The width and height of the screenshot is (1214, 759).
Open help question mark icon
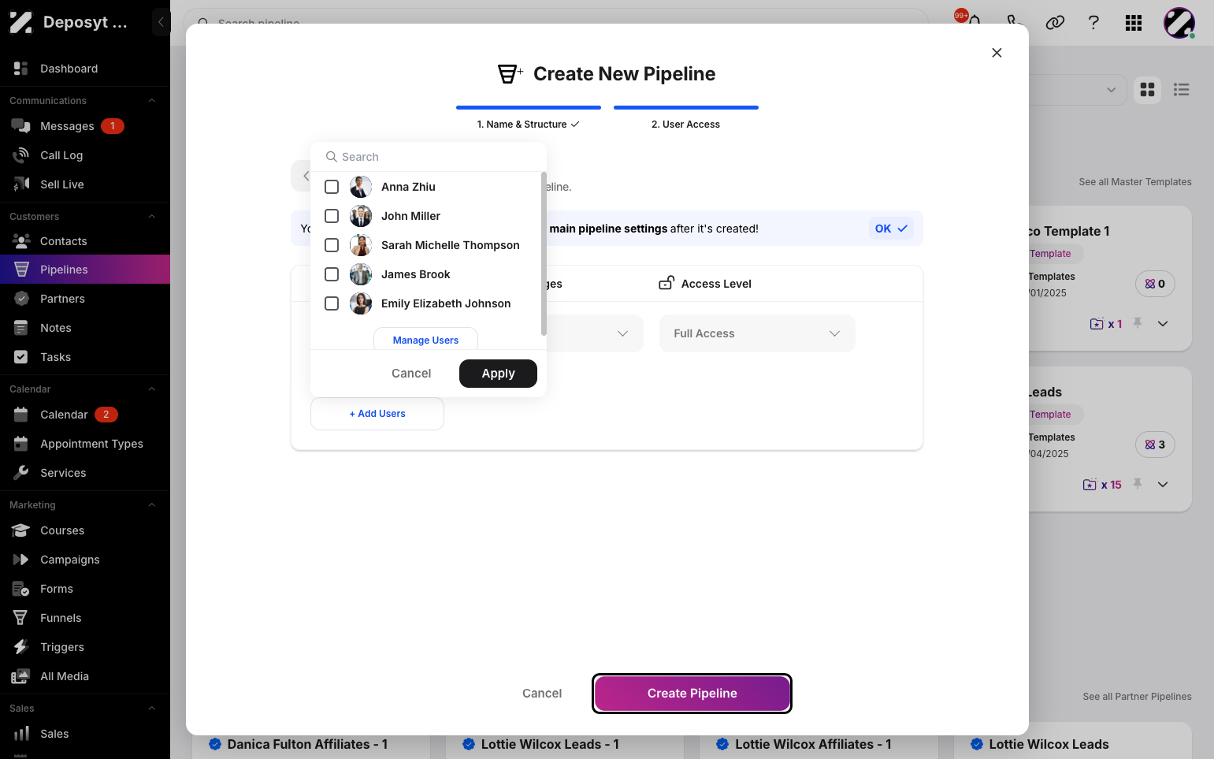tap(1093, 23)
